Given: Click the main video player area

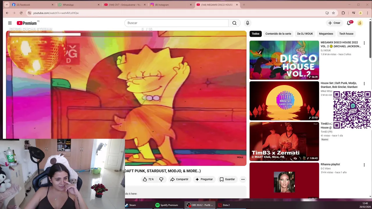Looking at the screenshot, I should point(126,98).
